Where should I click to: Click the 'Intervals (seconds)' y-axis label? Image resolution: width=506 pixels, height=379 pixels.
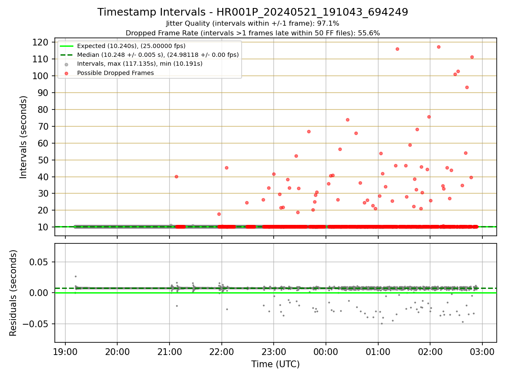tap(24, 137)
